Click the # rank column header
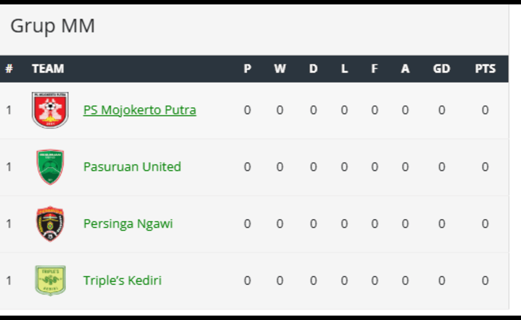 click(x=9, y=69)
